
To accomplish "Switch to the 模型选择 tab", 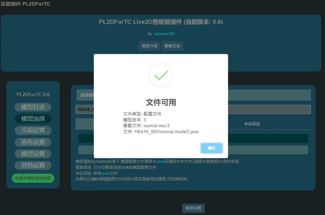I will point(33,119).
